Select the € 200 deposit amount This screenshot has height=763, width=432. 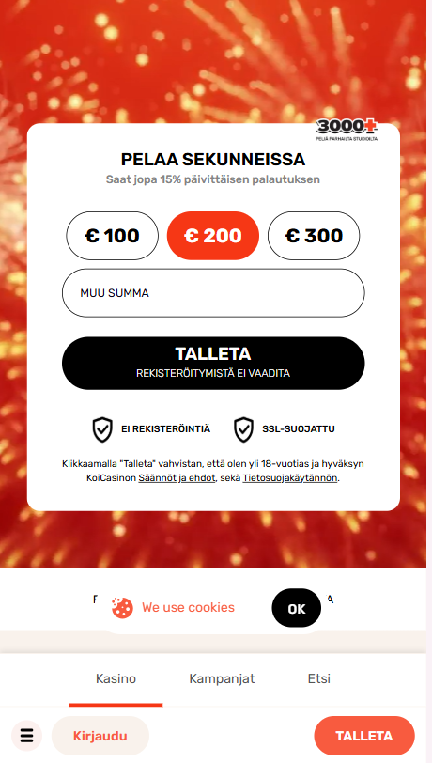point(213,236)
